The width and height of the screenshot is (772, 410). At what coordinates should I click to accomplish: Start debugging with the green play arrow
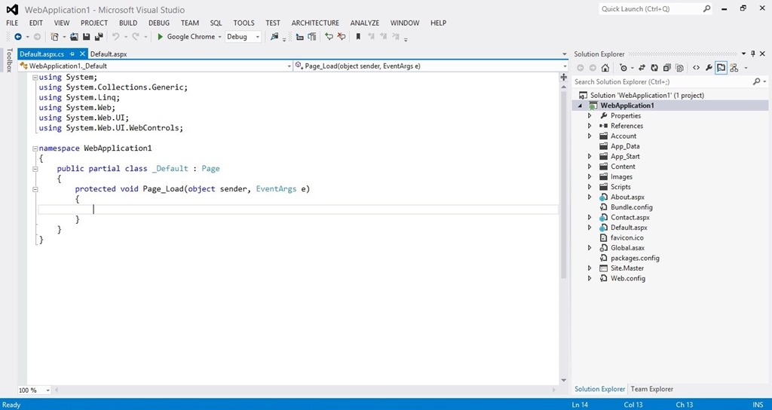[160, 37]
